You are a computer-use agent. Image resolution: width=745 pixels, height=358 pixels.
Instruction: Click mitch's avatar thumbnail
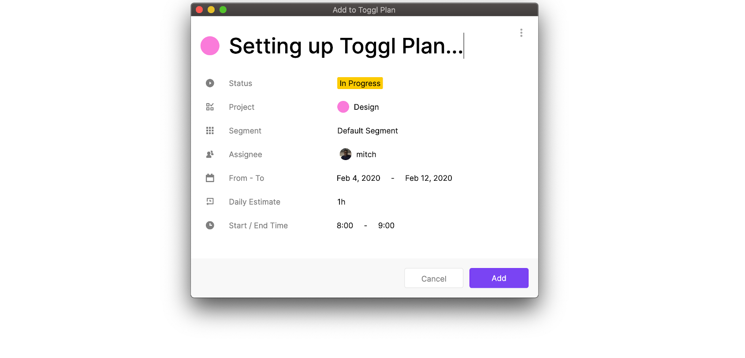345,154
